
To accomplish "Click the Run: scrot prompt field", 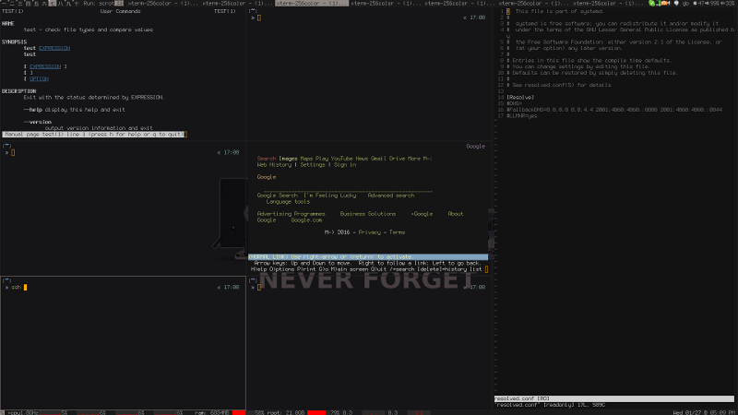I will click(99, 3).
